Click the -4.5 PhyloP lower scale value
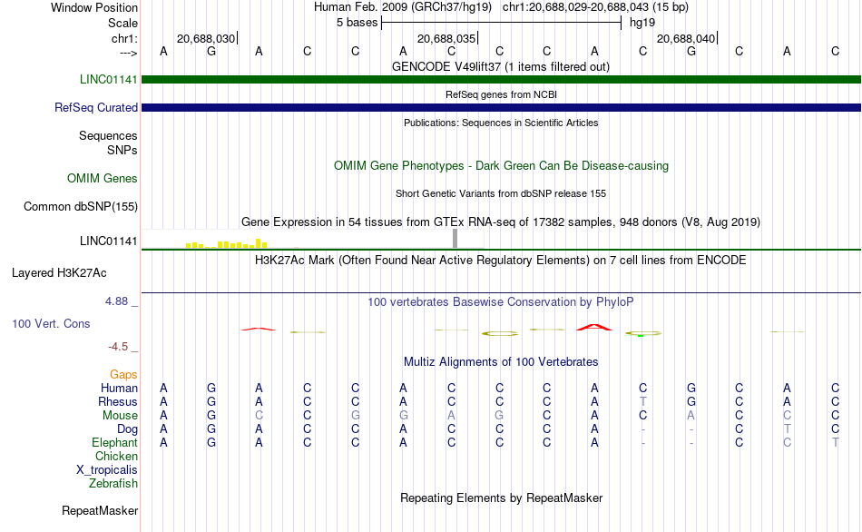Viewport: 862px width, 532px height. click(118, 347)
